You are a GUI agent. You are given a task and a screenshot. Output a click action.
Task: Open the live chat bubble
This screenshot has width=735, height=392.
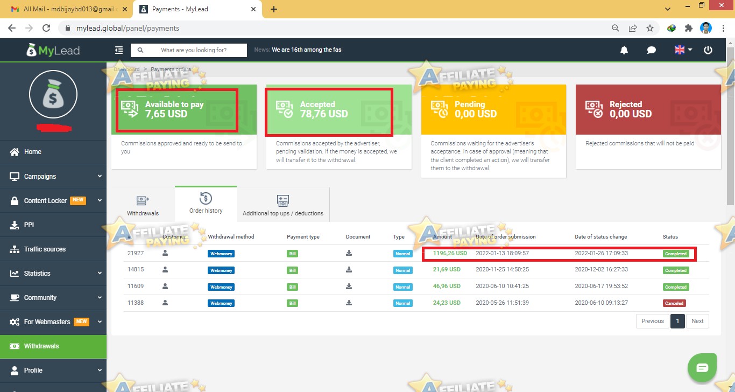(702, 367)
